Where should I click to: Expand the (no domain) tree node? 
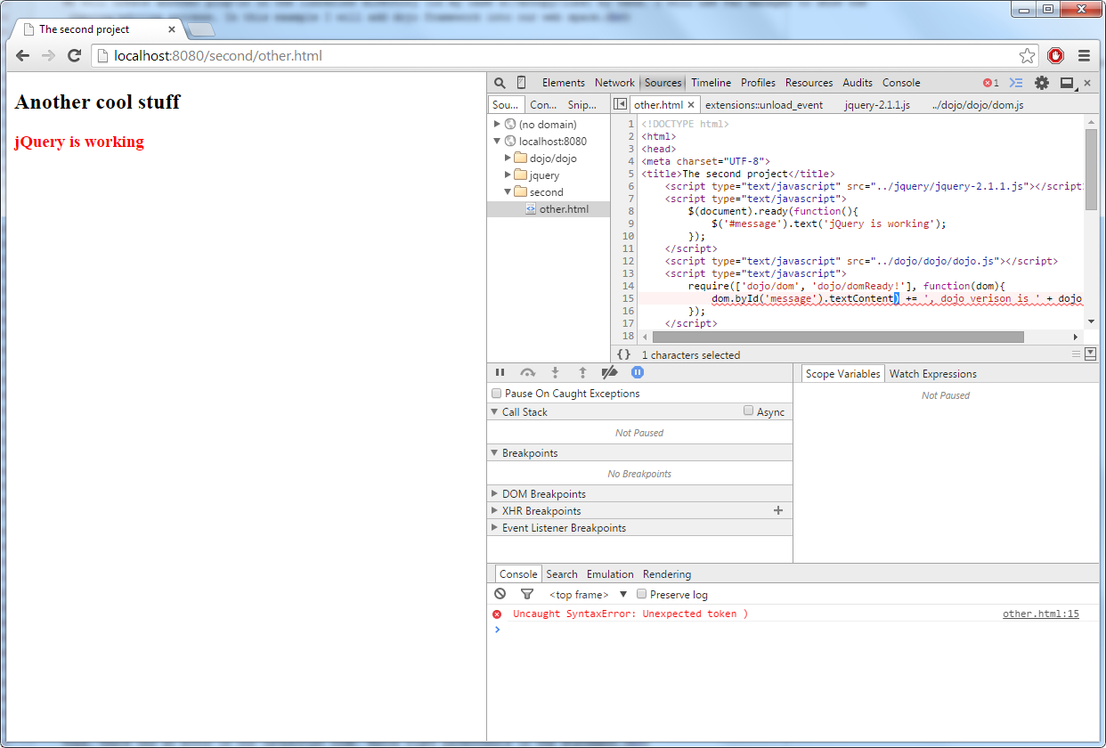[x=497, y=124]
